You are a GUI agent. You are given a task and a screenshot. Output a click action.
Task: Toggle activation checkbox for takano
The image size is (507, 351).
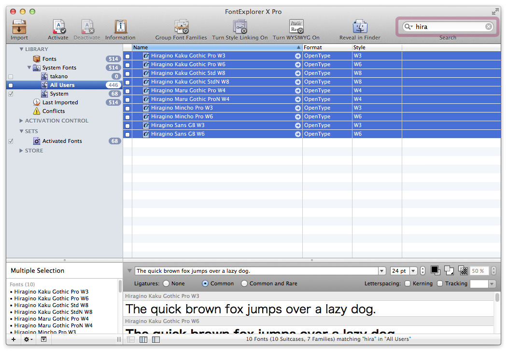[x=11, y=77]
